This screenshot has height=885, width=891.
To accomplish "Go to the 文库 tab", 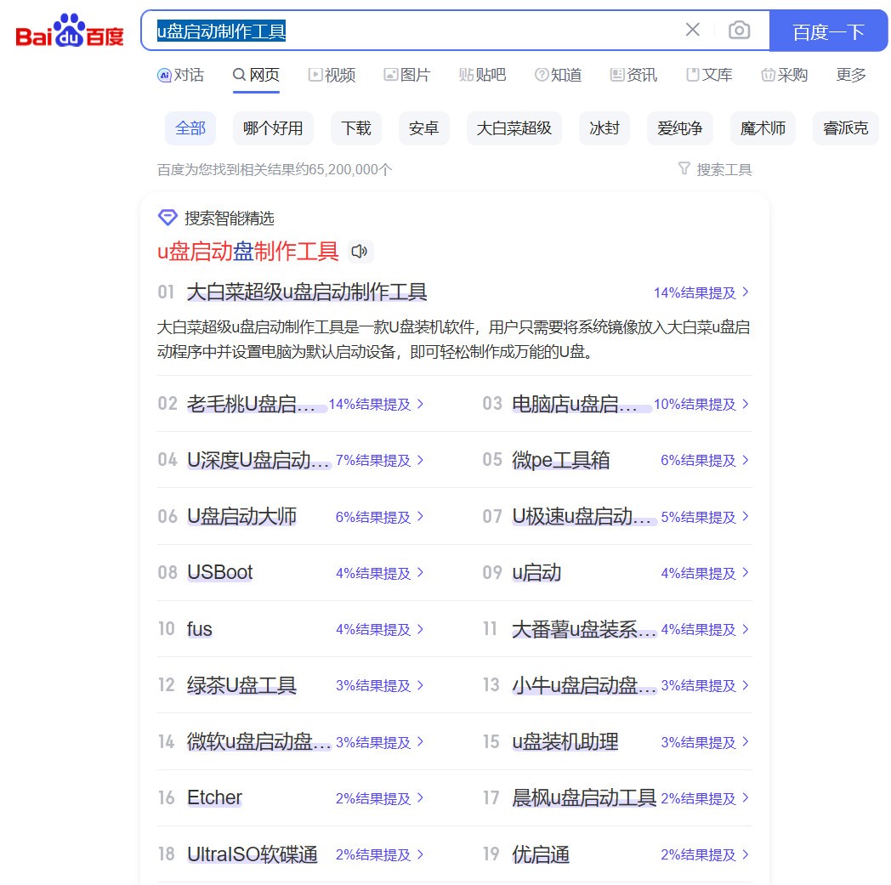I will tap(709, 75).
